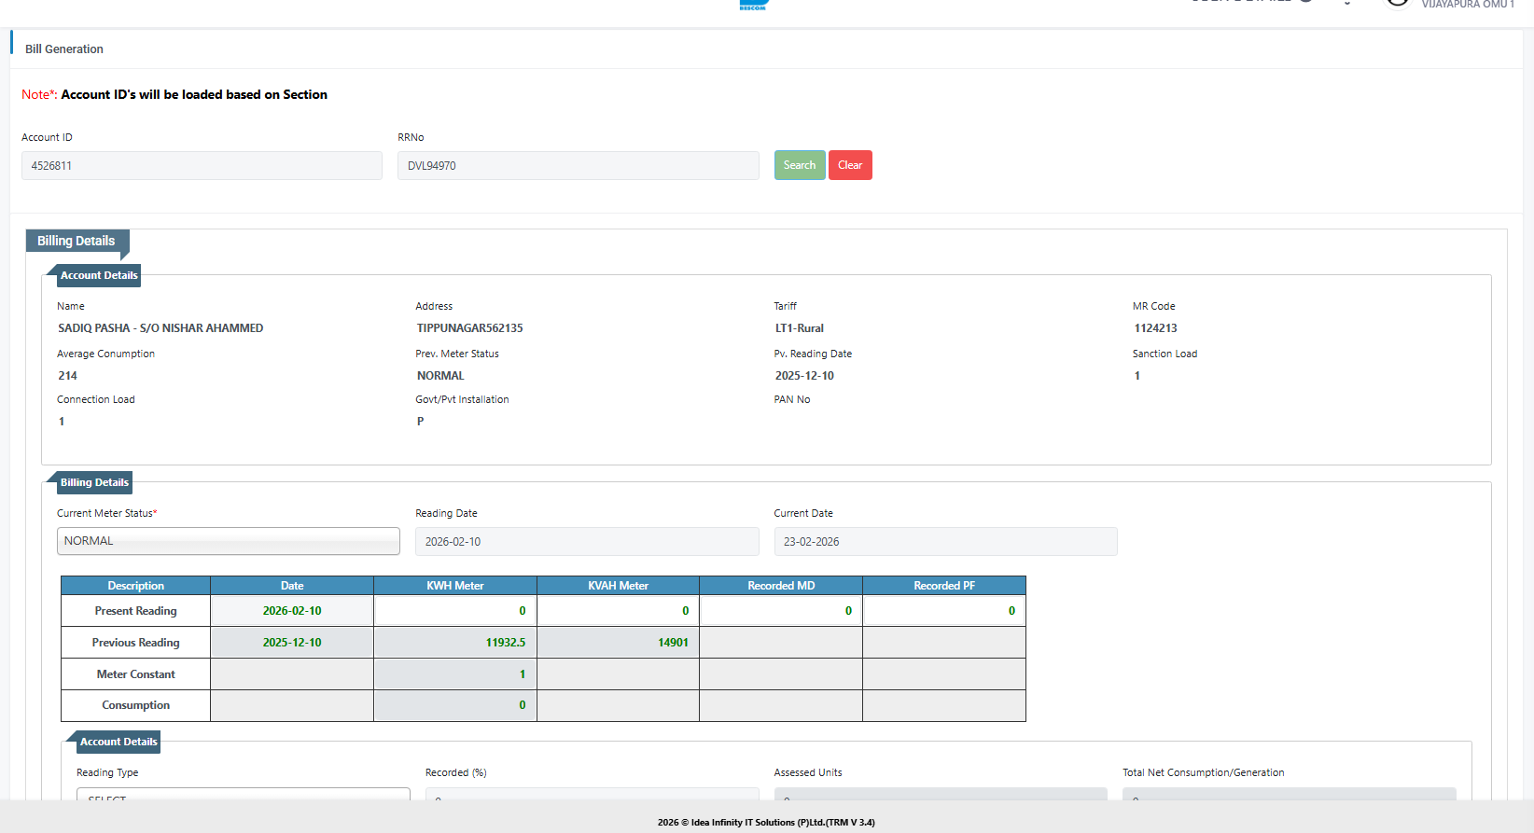Click the Reading Date field
The height and width of the screenshot is (833, 1534).
click(x=586, y=542)
